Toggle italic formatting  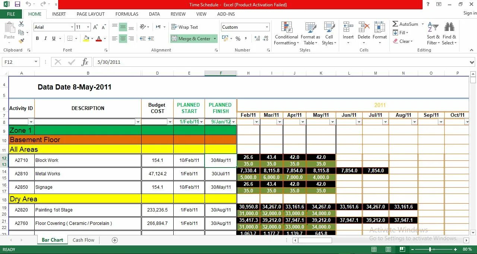(x=45, y=38)
